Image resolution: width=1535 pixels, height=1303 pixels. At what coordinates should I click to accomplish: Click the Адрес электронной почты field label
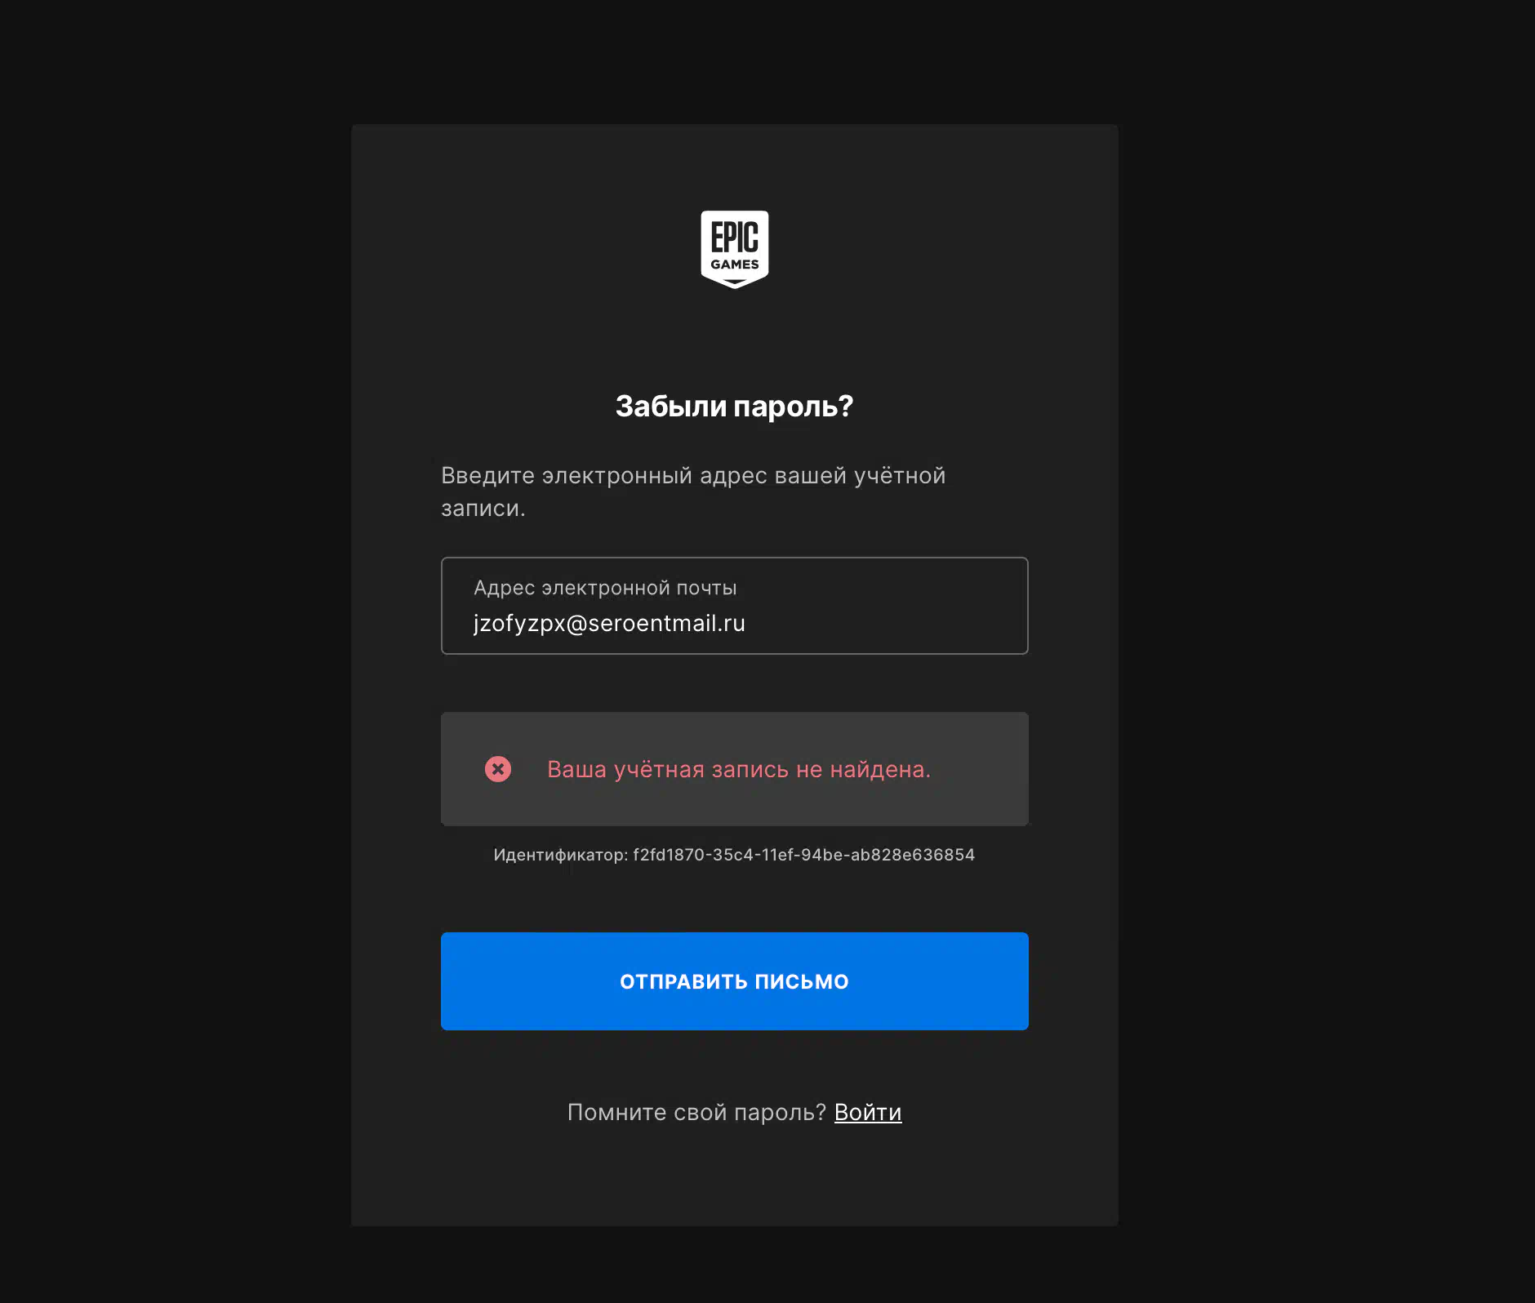[604, 588]
